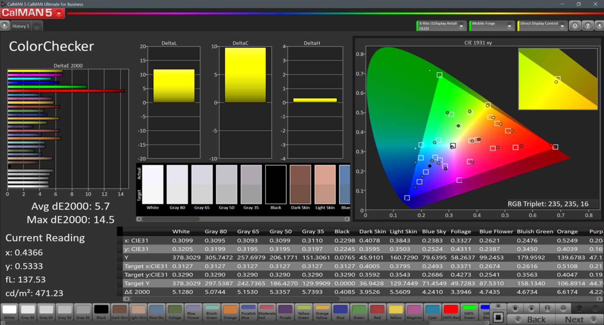Open help with the question mark icon

click(587, 26)
